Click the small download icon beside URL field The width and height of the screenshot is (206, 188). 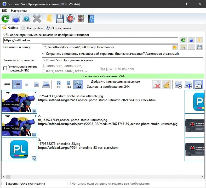coord(191,40)
